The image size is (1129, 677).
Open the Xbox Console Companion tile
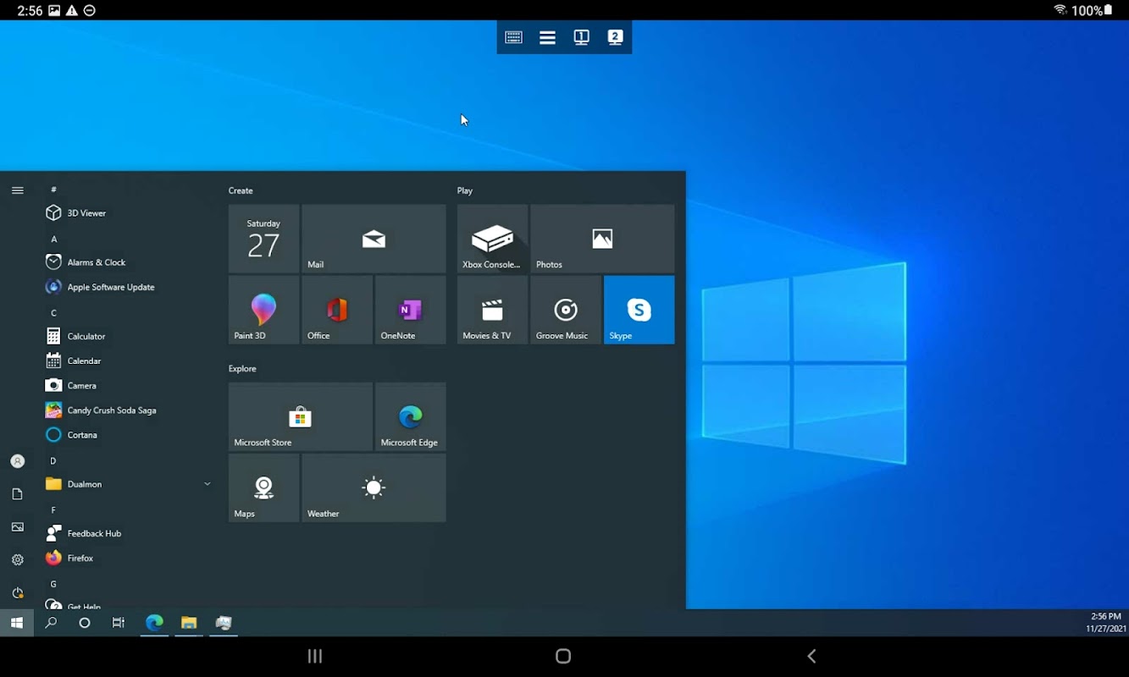tap(492, 239)
